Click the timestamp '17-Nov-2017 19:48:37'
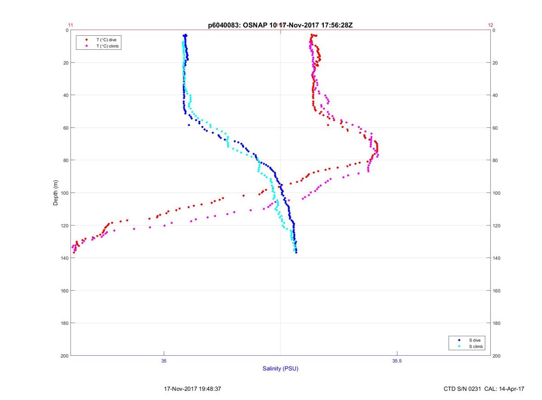The image size is (542, 400). (x=192, y=389)
